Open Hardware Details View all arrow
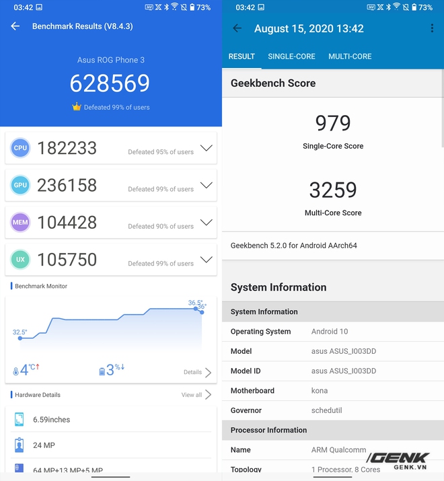The width and height of the screenshot is (444, 481). 209,394
